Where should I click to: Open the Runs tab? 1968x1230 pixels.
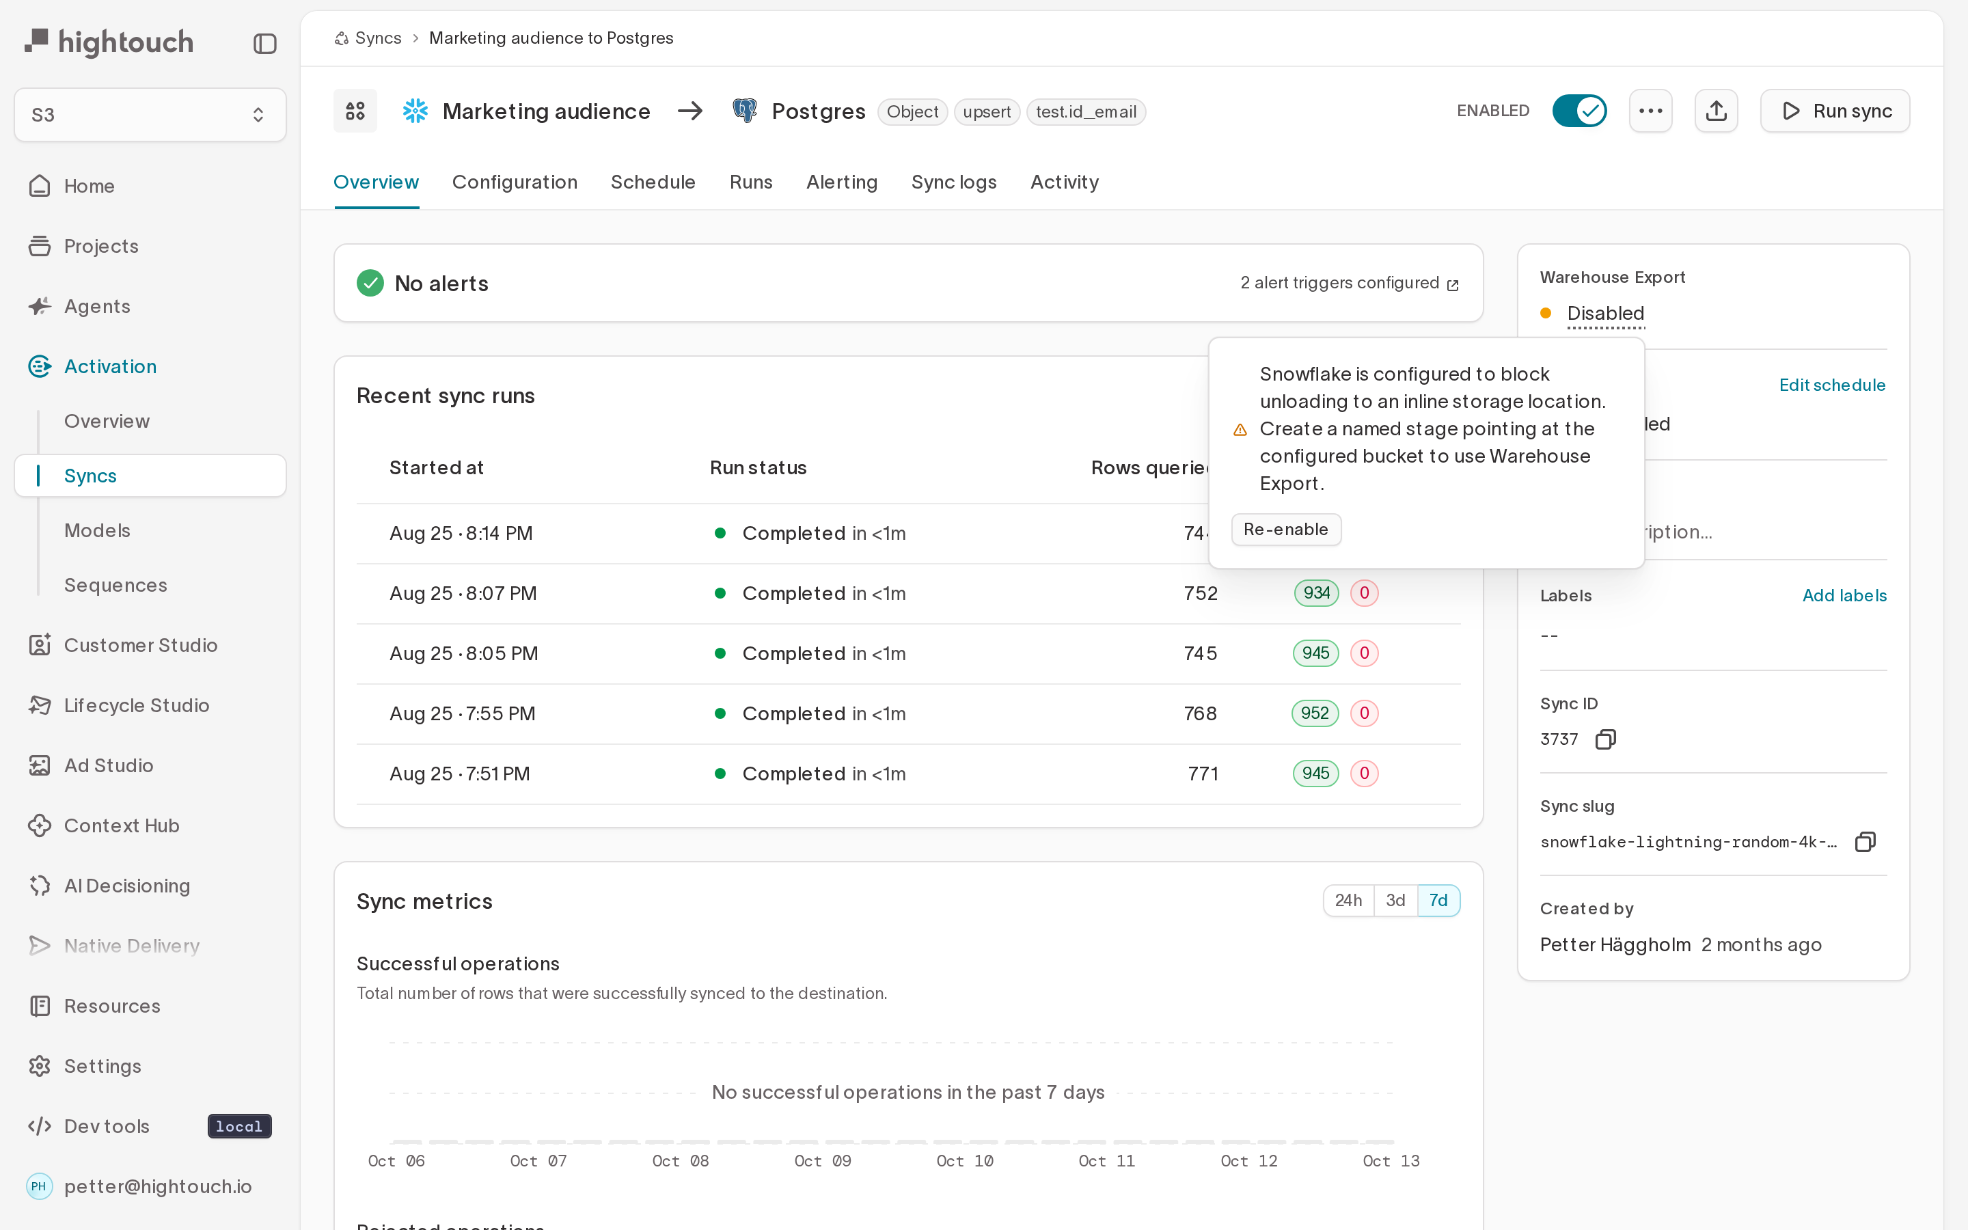(x=750, y=183)
